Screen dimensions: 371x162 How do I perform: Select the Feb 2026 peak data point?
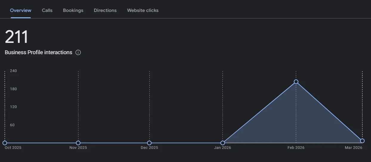coord(296,82)
